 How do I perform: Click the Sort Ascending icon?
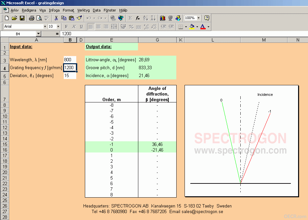[145, 18]
